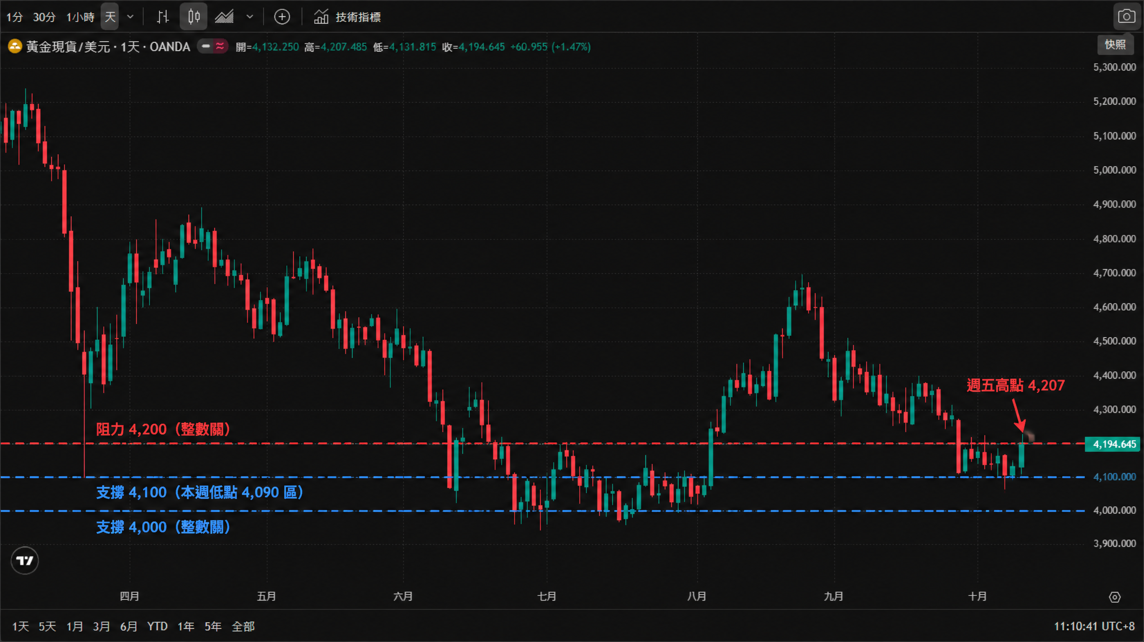
Task: Click the 5,000.000 price axis label
Action: [x=1115, y=170]
